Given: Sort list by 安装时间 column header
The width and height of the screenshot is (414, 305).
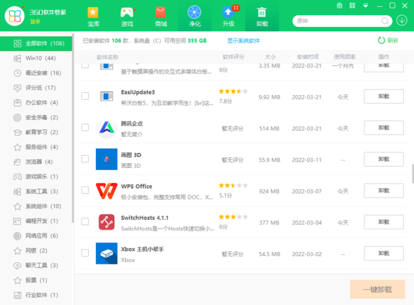Looking at the screenshot, I should 308,56.
